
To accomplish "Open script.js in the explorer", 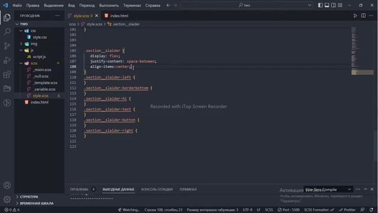I will click(x=40, y=57).
